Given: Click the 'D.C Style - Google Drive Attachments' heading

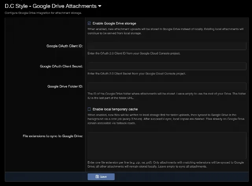Looking at the screenshot, I should click(51, 6).
